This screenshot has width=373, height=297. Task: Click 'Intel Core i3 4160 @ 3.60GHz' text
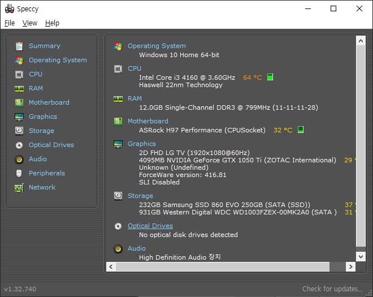pyautogui.click(x=187, y=78)
